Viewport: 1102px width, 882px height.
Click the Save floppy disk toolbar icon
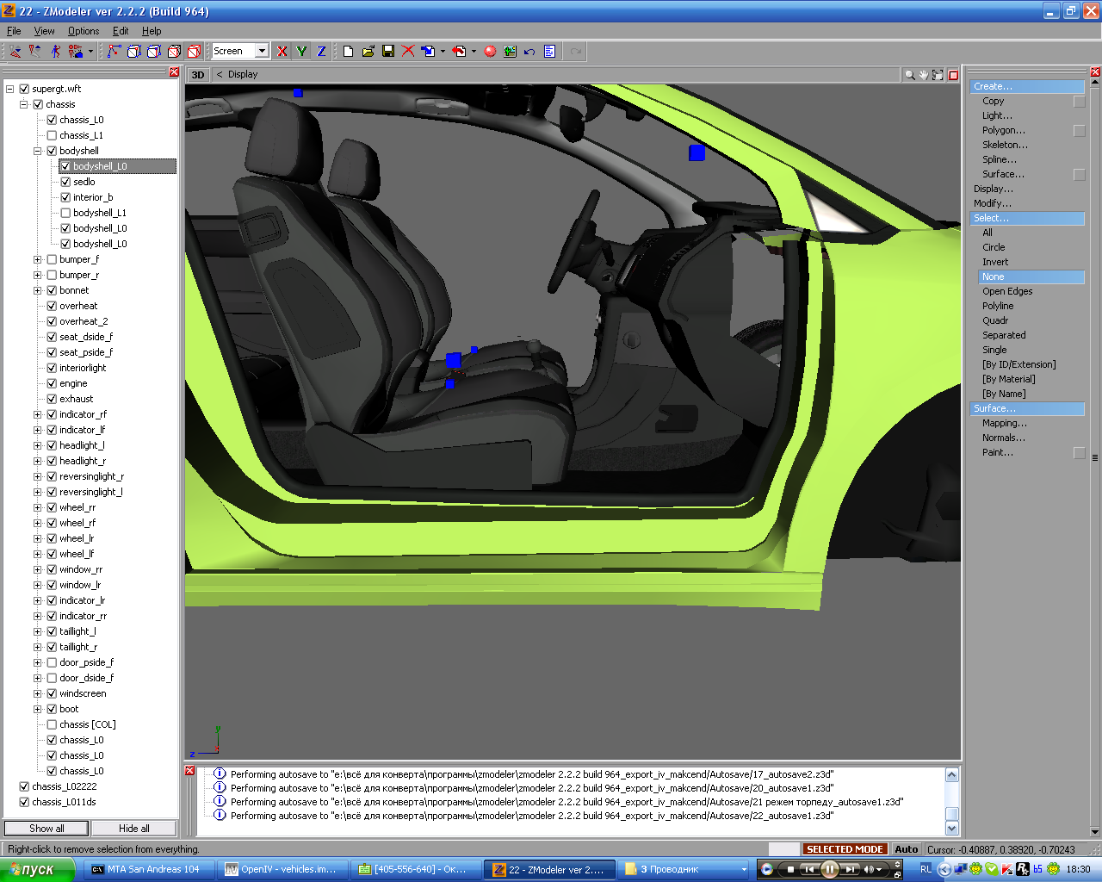tap(388, 52)
